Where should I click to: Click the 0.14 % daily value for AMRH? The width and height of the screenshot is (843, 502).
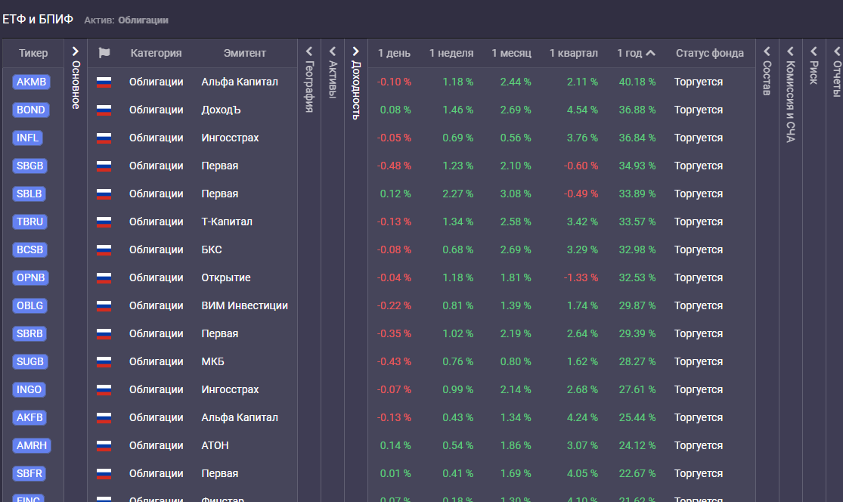(395, 445)
